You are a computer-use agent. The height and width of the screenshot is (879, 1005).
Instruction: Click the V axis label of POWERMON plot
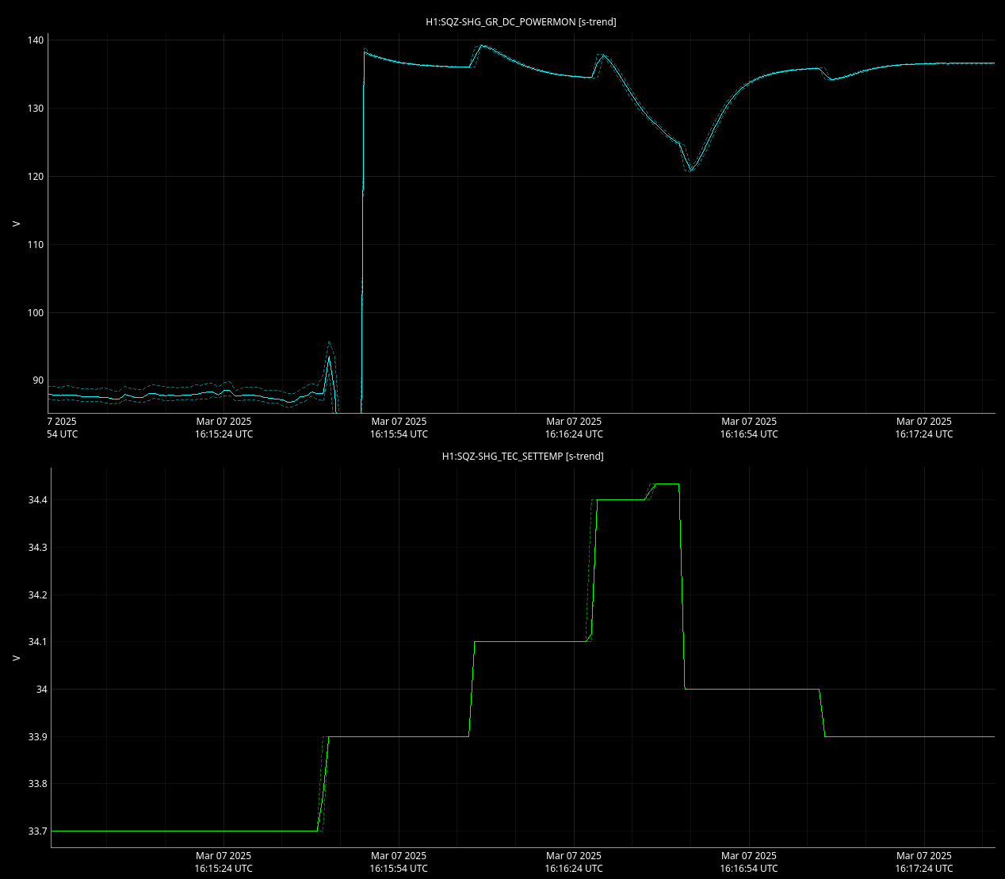(x=16, y=224)
